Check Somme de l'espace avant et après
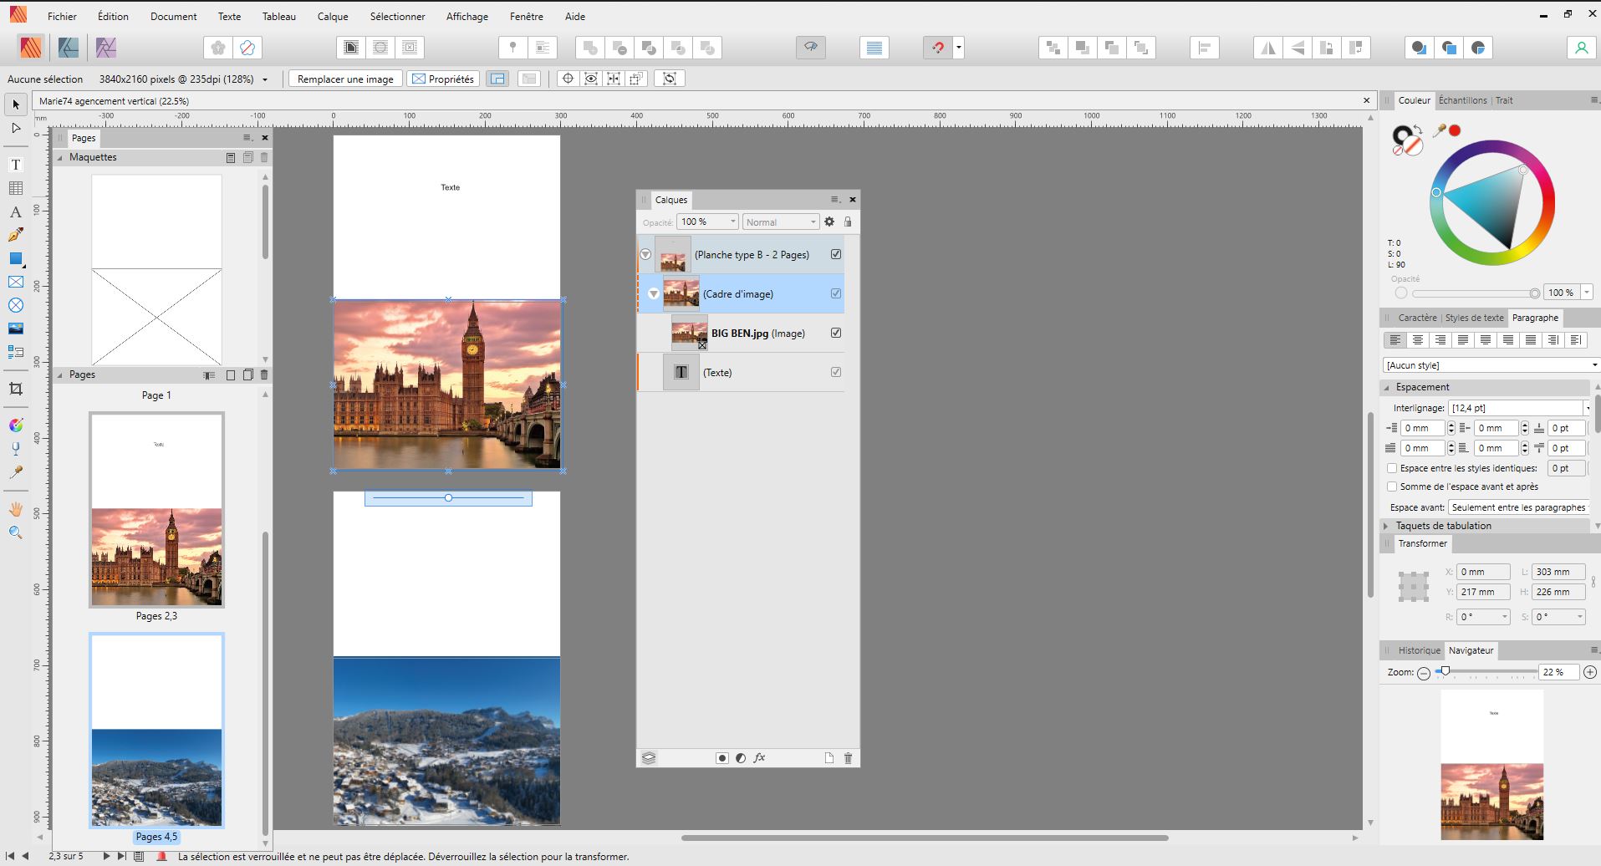The width and height of the screenshot is (1601, 866). pos(1392,486)
